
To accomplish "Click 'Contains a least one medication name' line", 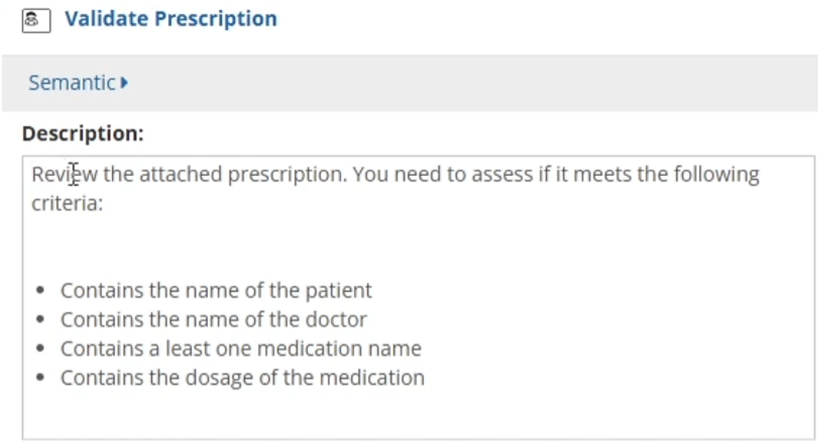I will [241, 348].
